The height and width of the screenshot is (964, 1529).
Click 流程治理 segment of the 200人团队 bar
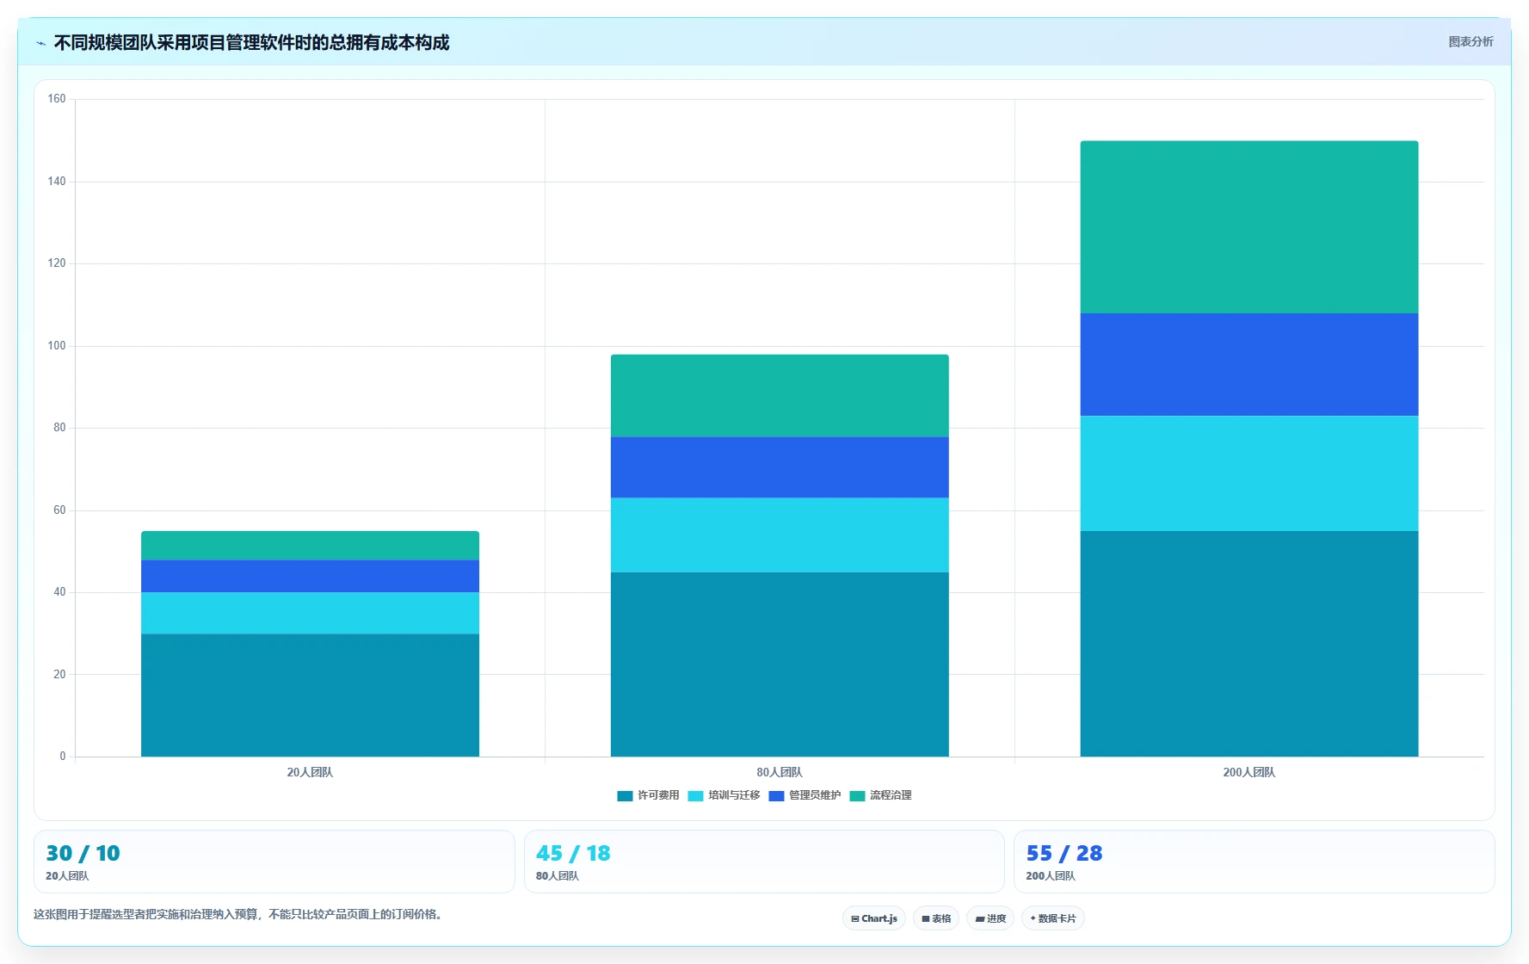coord(1249,227)
